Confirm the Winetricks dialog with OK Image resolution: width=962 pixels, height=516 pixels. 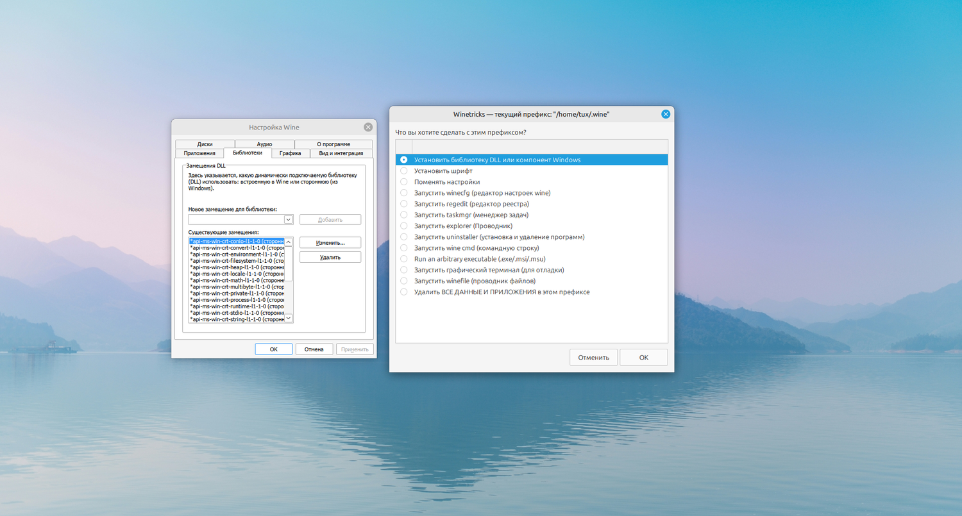644,358
